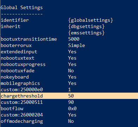Screen dimensions: 138x127
Task: Select the mobilegraphics setting name
Action: coord(20,83)
